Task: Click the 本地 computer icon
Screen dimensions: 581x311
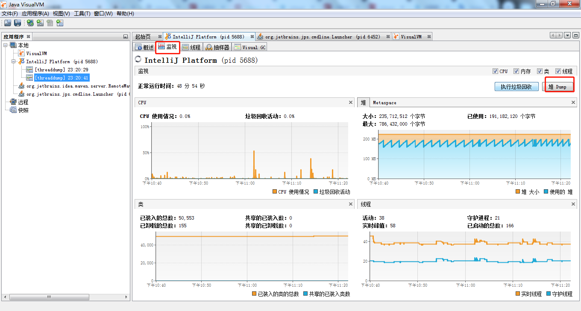Action: click(13, 45)
